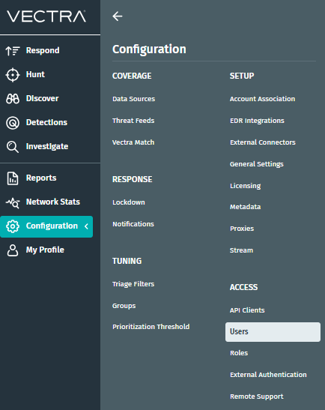Viewport: 325px width, 410px height.
Task: Open Roles under Access
Action: click(239, 353)
